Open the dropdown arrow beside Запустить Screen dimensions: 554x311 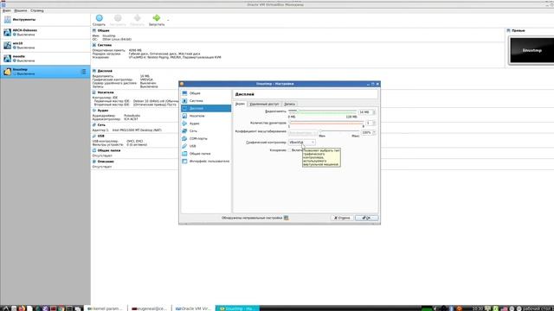click(x=168, y=20)
